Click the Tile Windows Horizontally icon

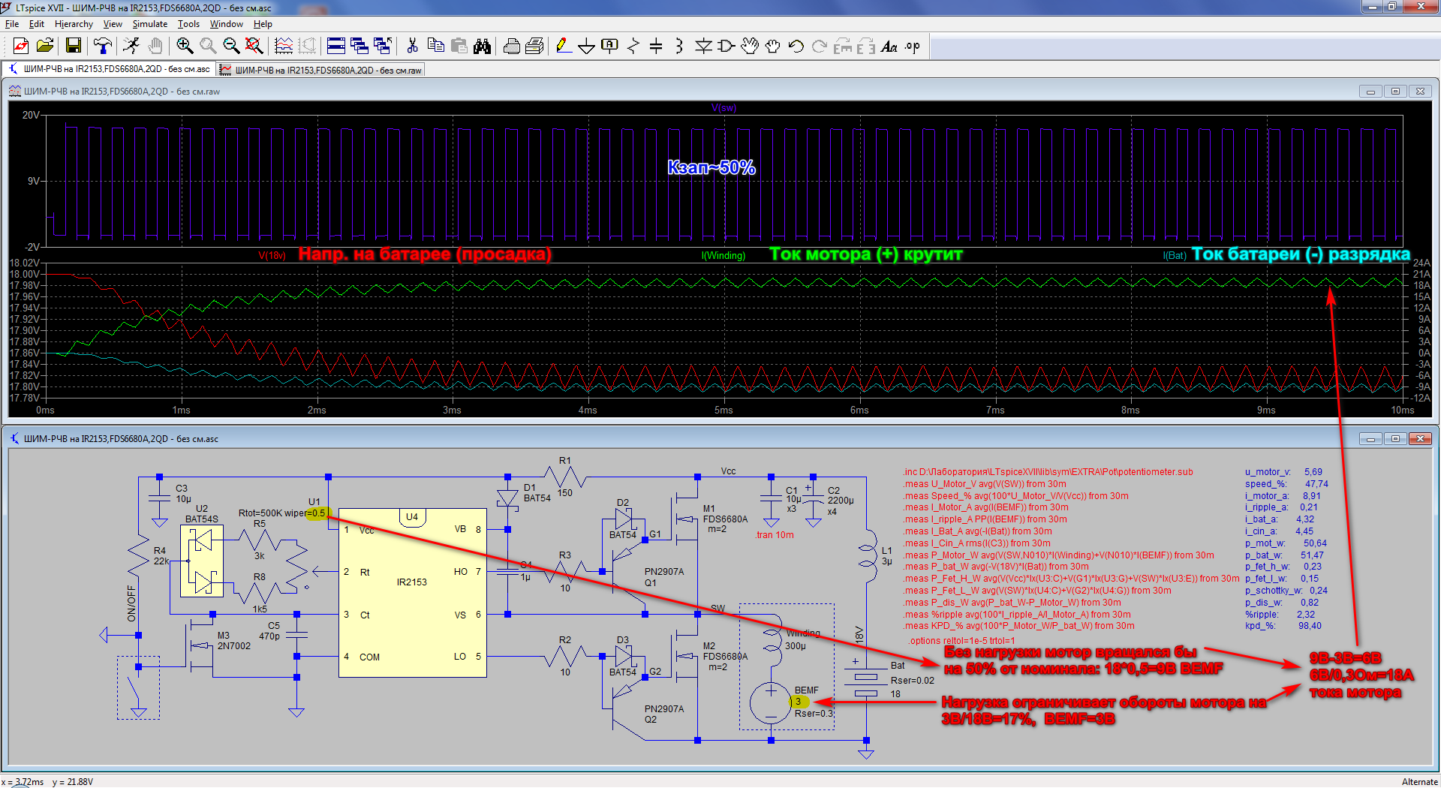coord(335,47)
